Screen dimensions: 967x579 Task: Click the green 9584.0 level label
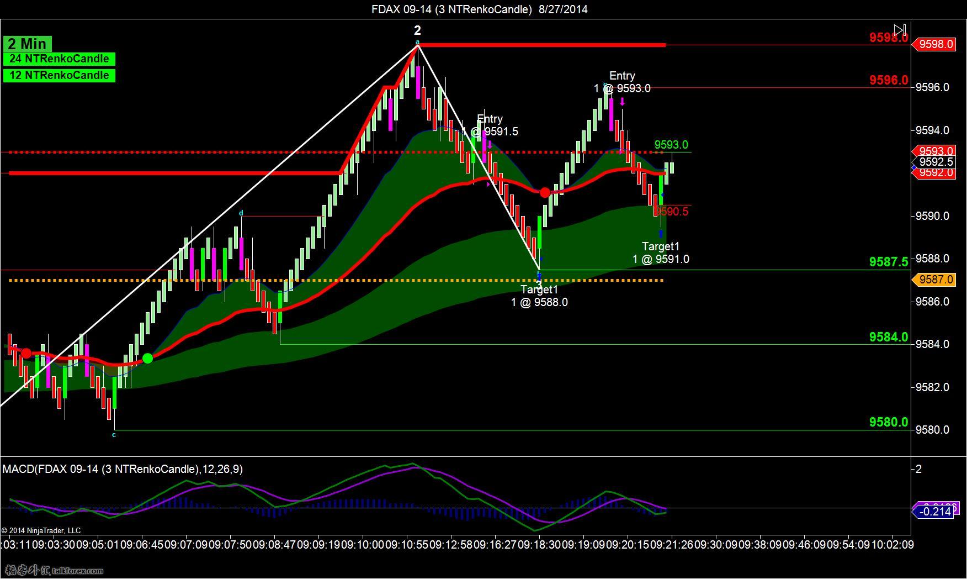(889, 337)
